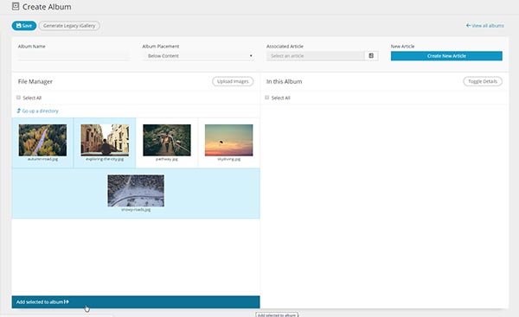Click the snowy-roads.jpg file name
Image resolution: width=519 pixels, height=317 pixels.
(x=136, y=210)
